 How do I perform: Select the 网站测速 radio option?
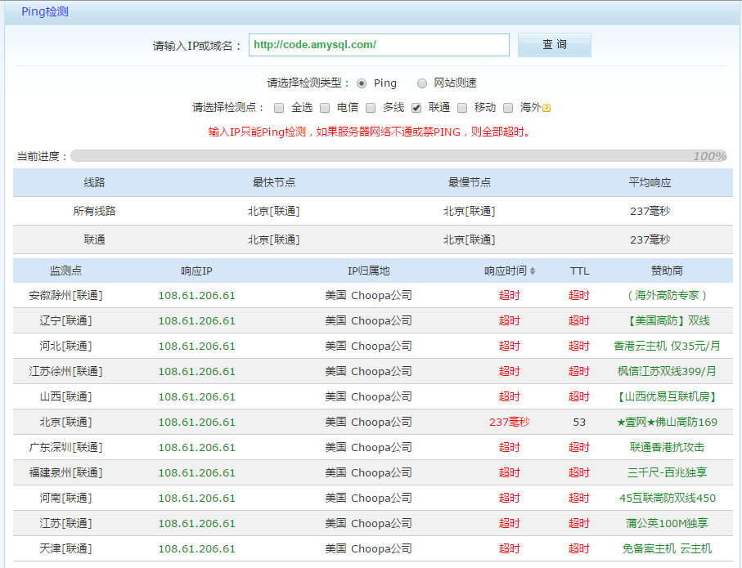(422, 83)
